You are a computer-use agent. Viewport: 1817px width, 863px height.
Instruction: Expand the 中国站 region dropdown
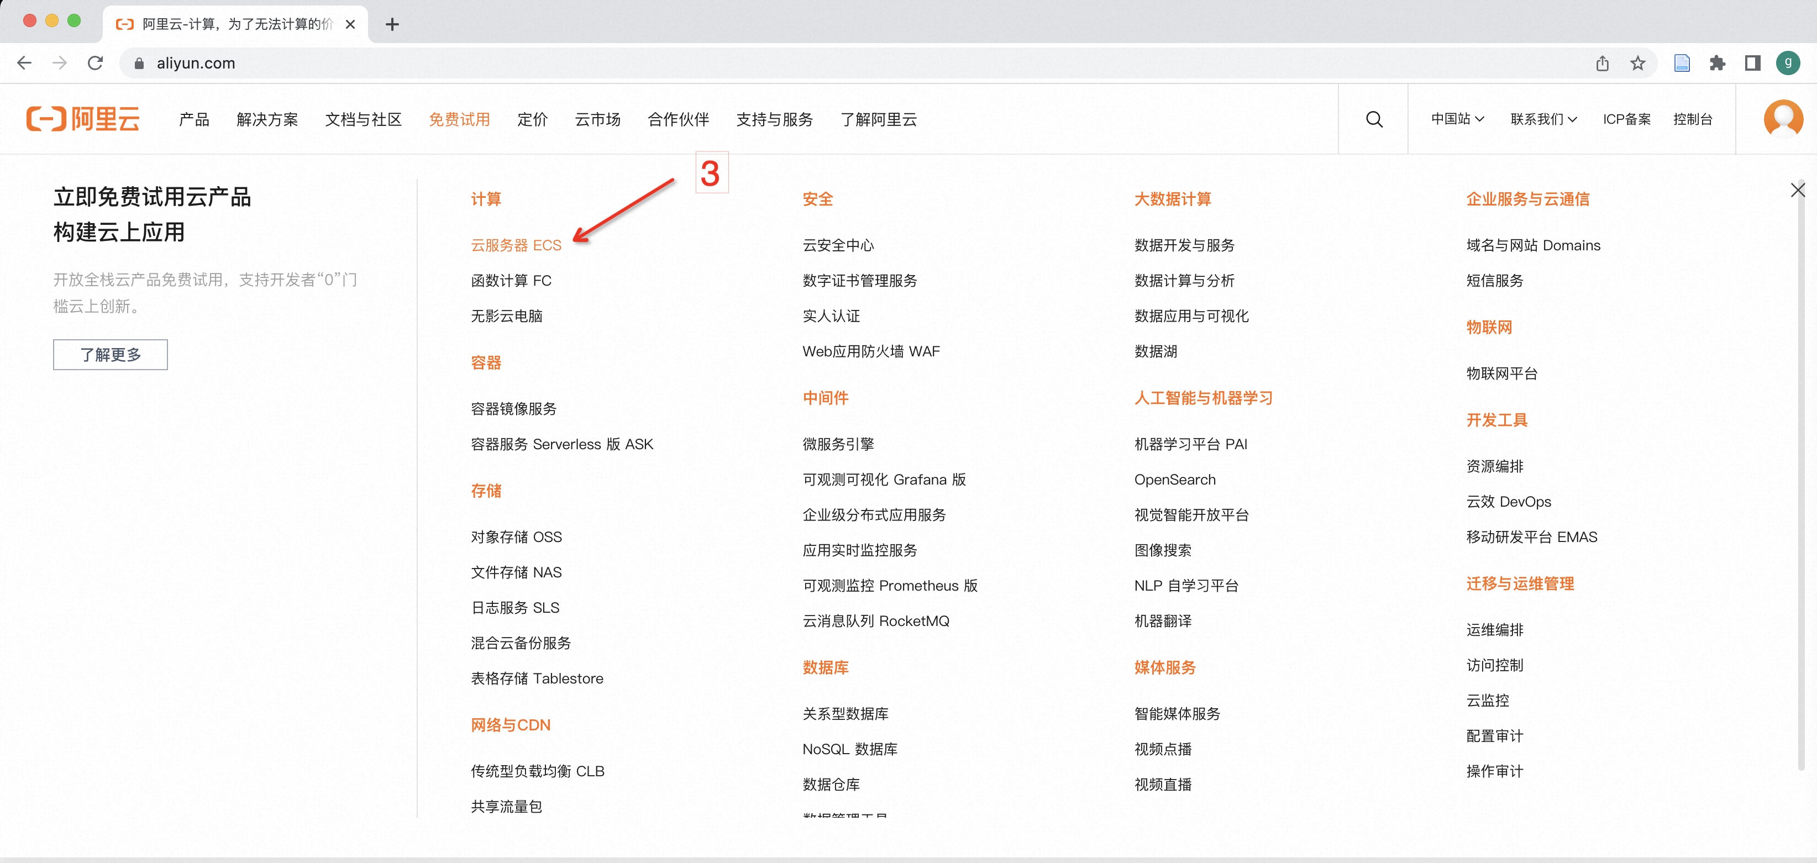tap(1457, 119)
